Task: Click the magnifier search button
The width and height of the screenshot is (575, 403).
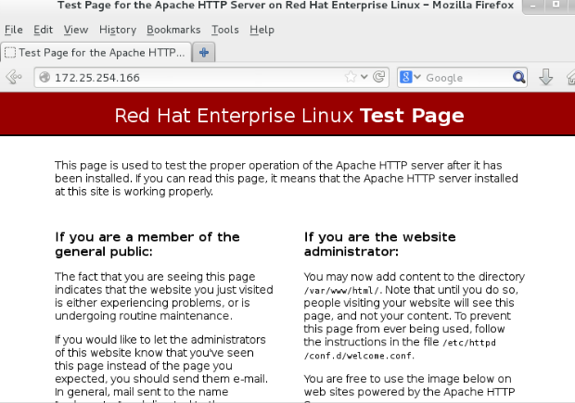Action: click(x=519, y=77)
